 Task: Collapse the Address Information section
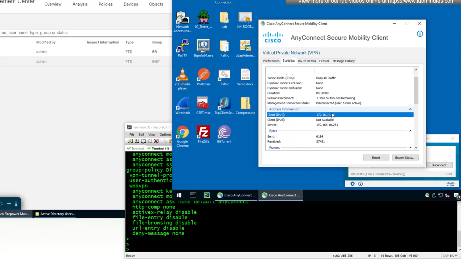pyautogui.click(x=410, y=109)
